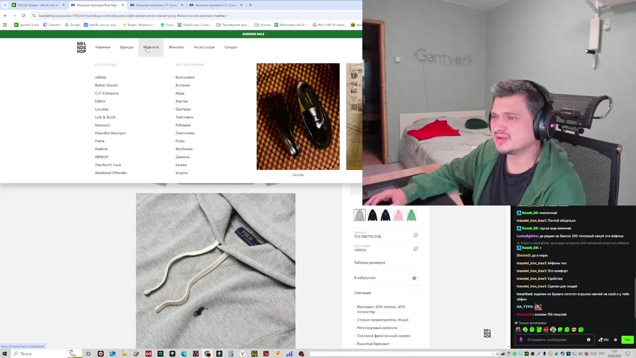Click the SUMMER SALE banner
636x358 pixels.
click(x=253, y=34)
